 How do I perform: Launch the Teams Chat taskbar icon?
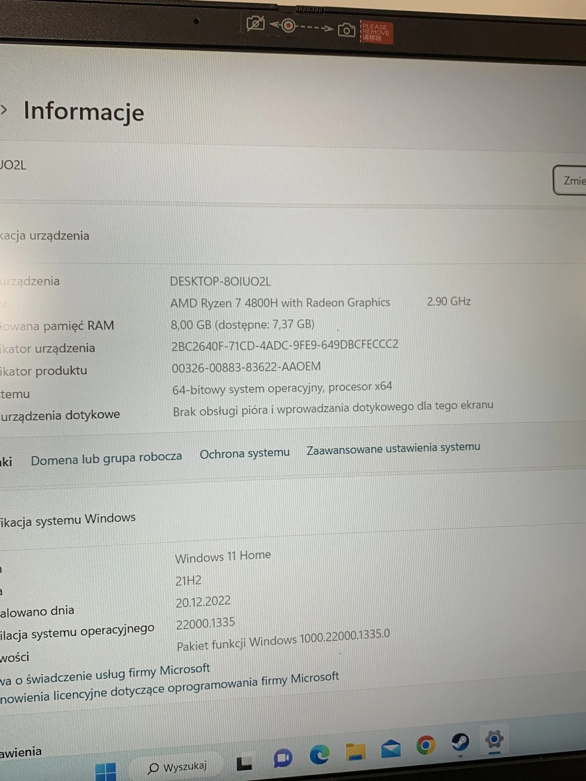pos(283,759)
